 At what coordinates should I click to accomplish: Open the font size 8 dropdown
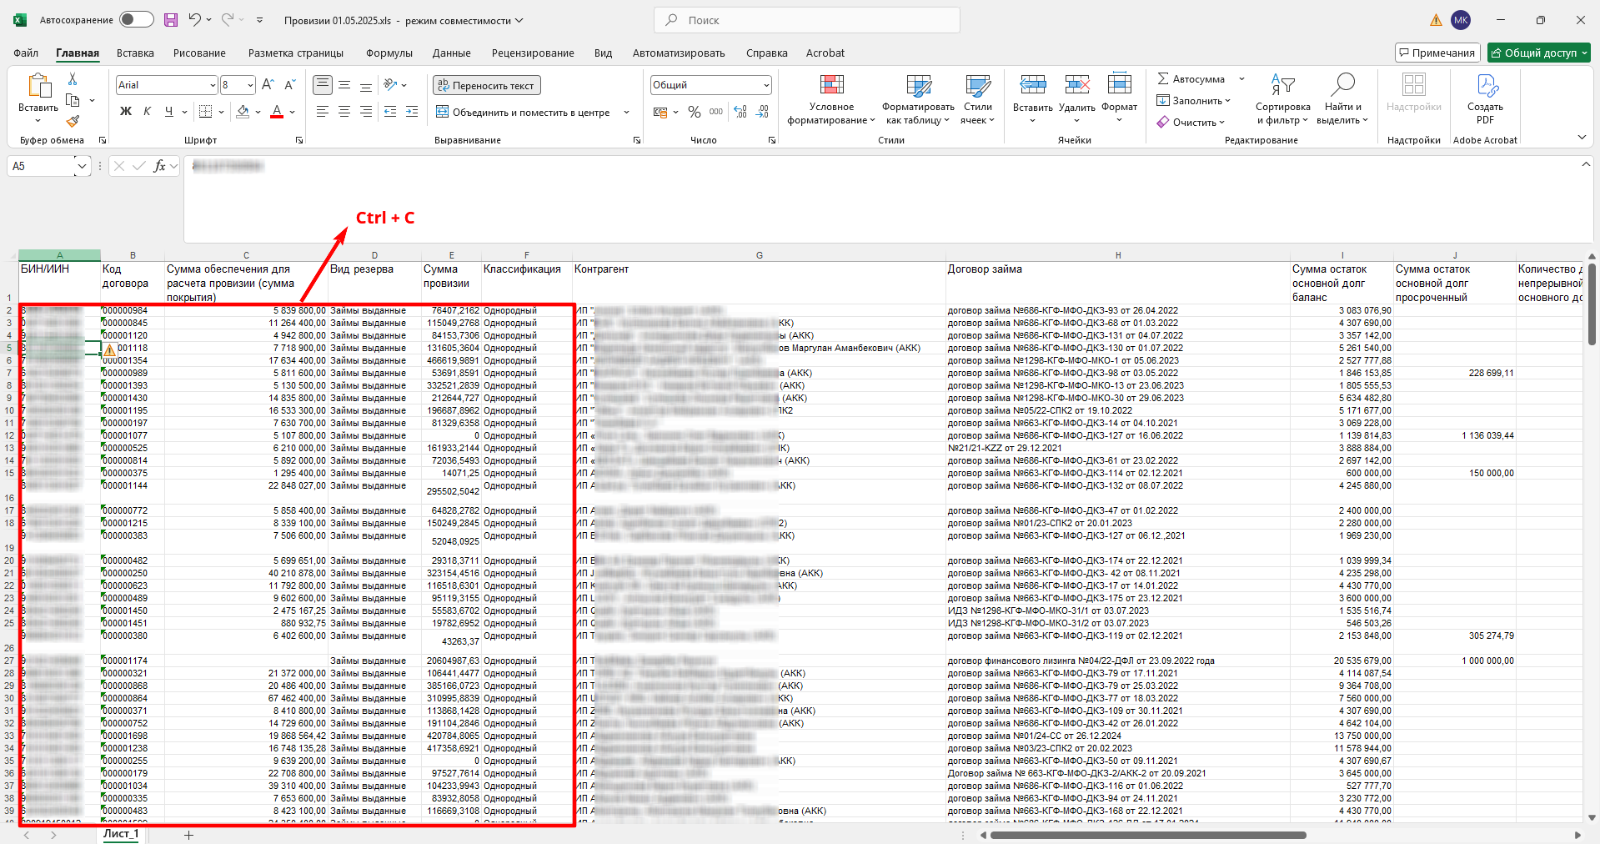[250, 85]
